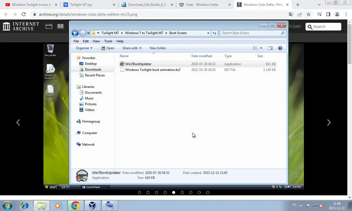Viewport: 352px width, 211px height.
Task: Click Chrome's back arrow
Action: 6,14
